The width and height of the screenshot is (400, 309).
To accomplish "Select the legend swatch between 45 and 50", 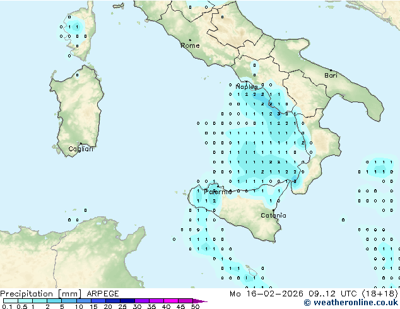I will click(185, 301).
